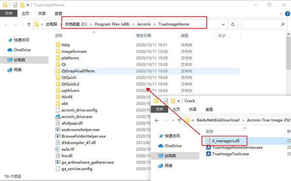The height and width of the screenshot is (181, 291).
Task: Expand 快速访问 in navigation pane
Action: (x=3, y=40)
